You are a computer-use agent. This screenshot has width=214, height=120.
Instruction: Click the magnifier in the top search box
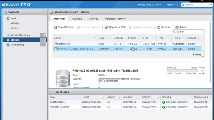tap(183, 5)
